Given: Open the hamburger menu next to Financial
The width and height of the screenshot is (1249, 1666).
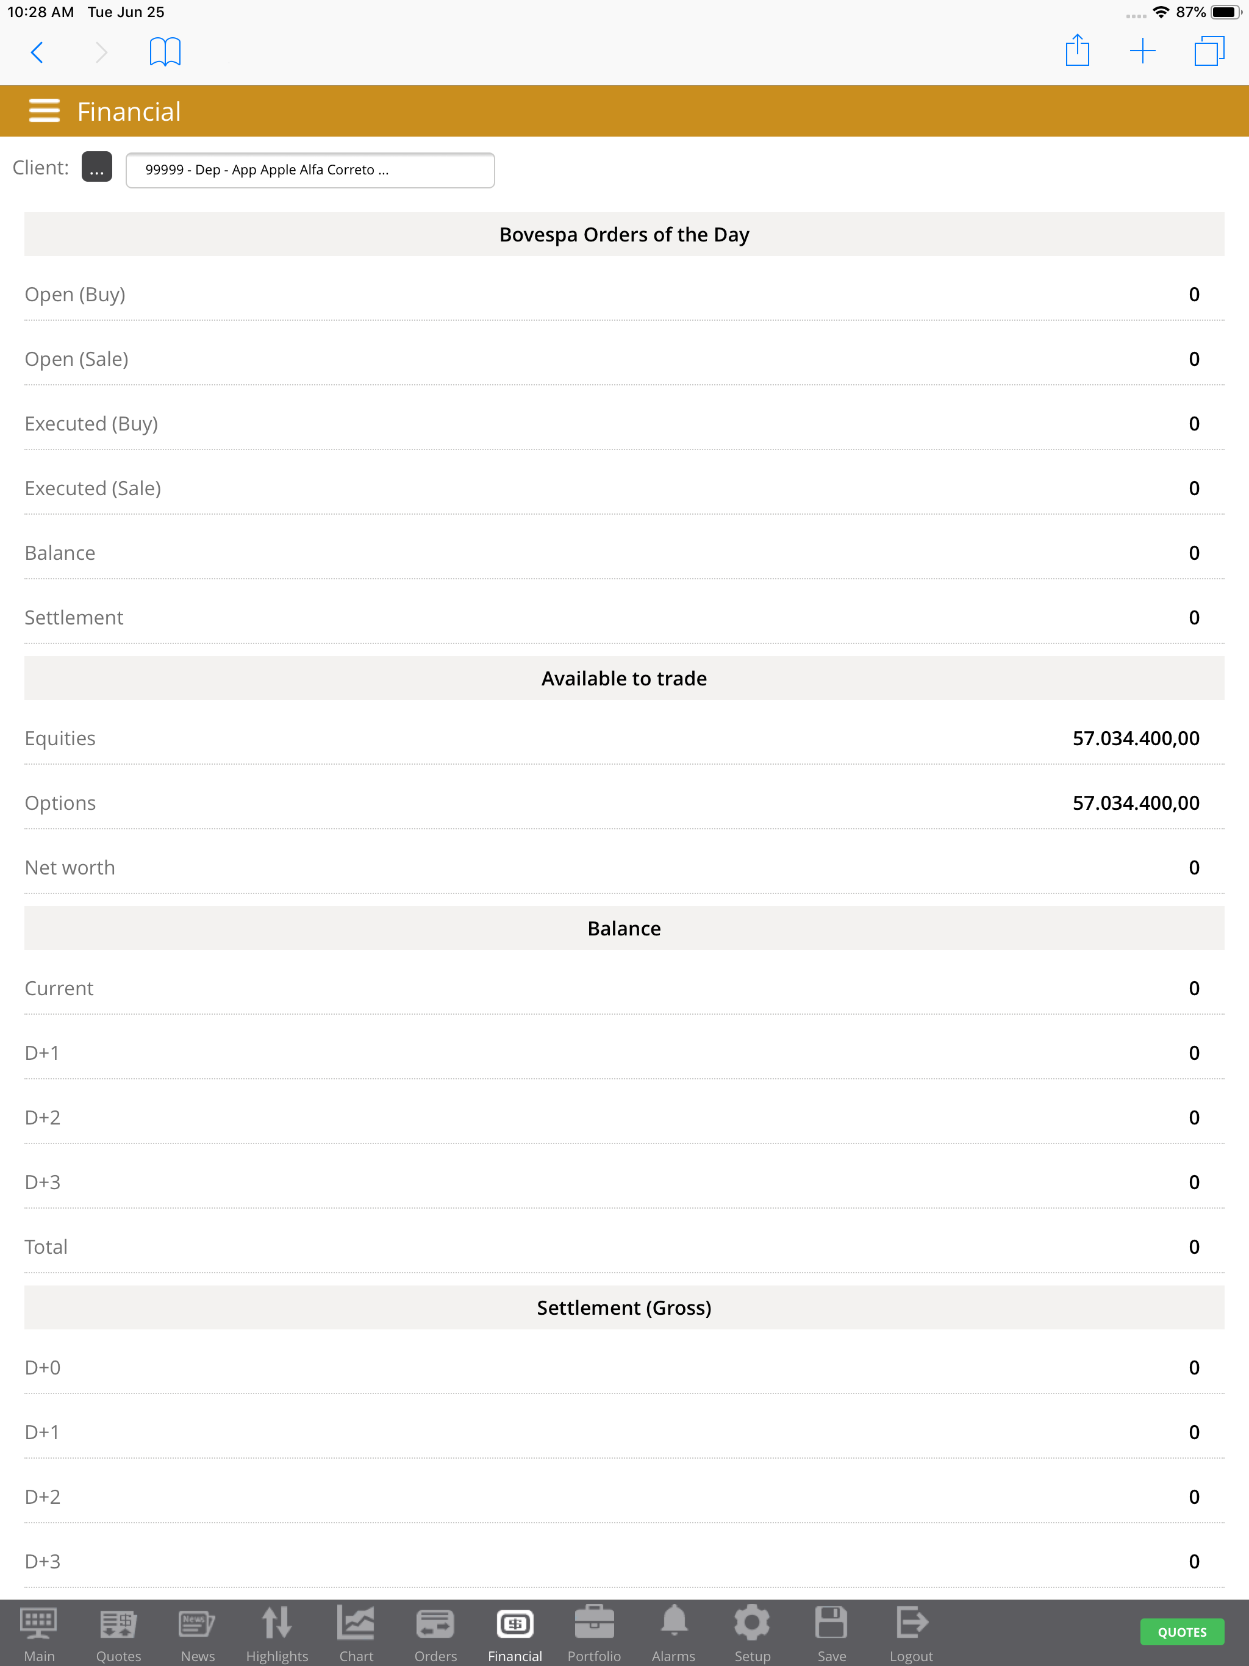Looking at the screenshot, I should 44,110.
